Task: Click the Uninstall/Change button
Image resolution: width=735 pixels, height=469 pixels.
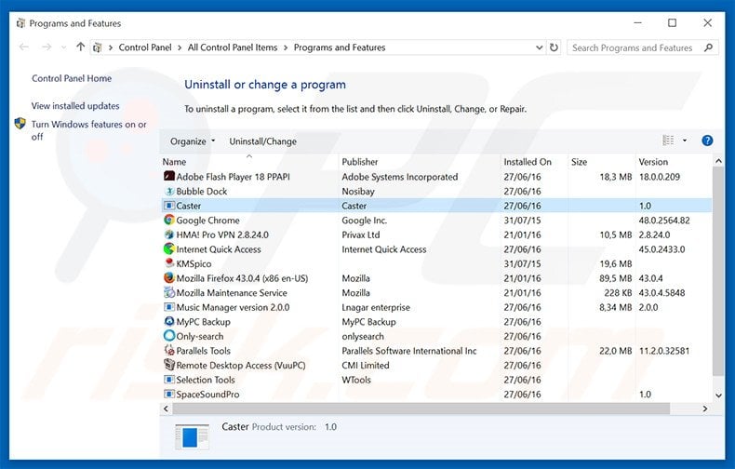Action: click(263, 141)
